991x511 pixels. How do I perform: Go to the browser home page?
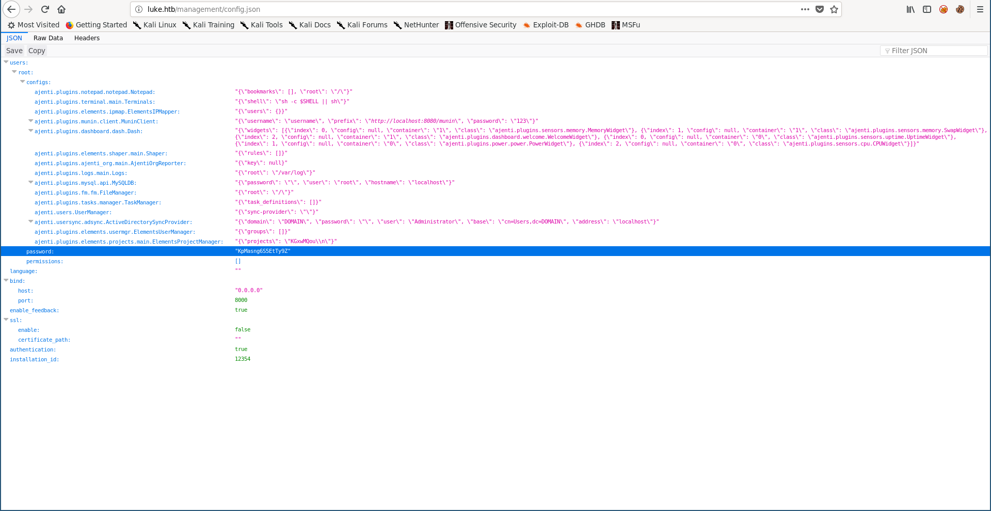coord(61,9)
